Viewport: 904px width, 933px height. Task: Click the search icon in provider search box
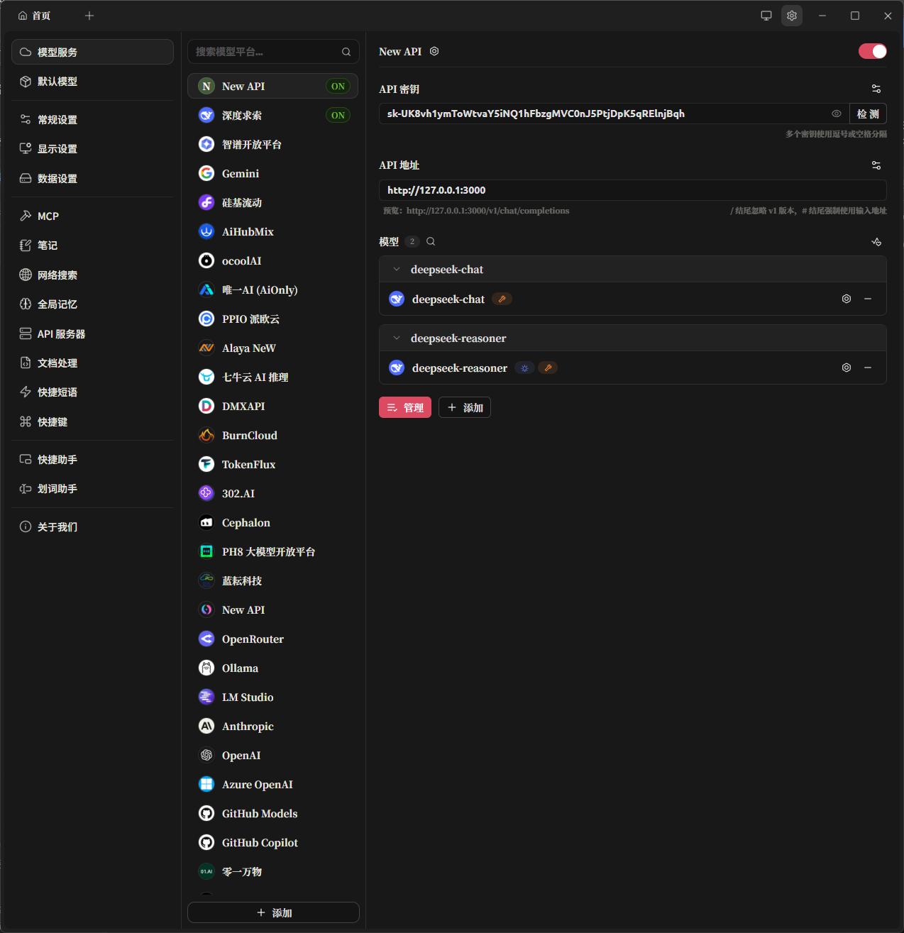pos(346,52)
